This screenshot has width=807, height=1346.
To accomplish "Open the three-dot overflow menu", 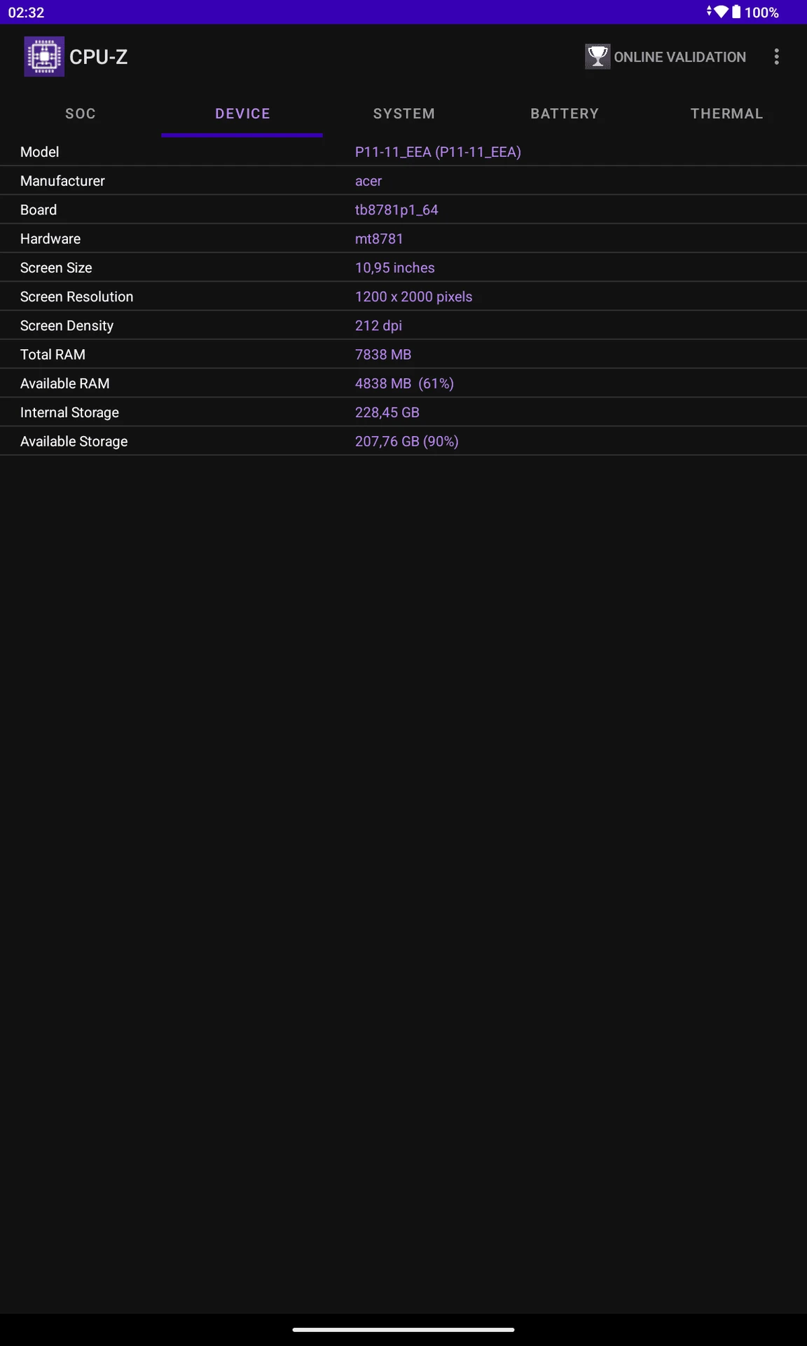I will pyautogui.click(x=776, y=57).
